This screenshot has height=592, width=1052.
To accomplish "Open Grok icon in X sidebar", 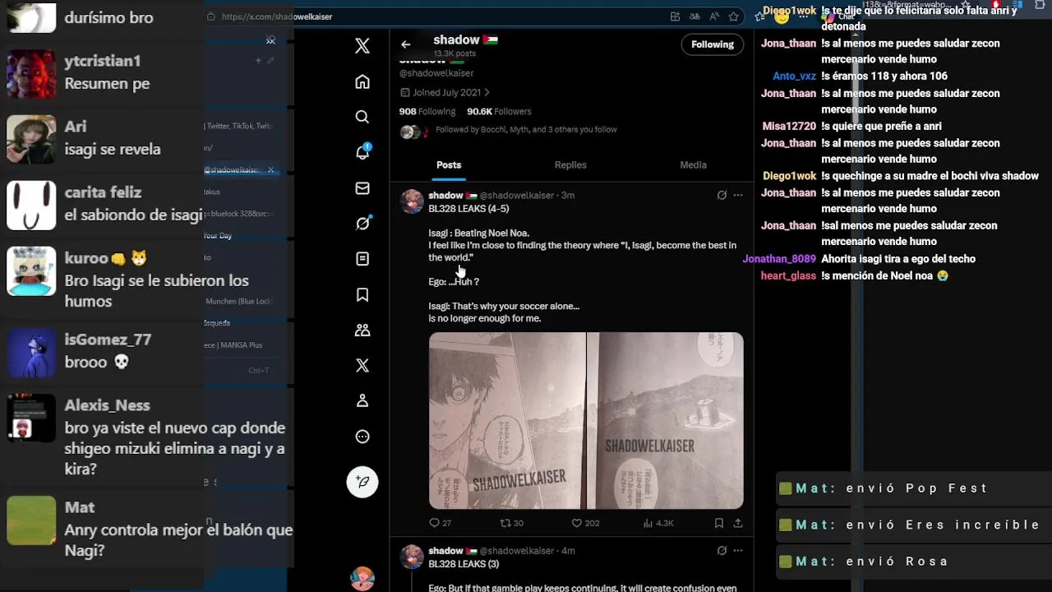I will pos(362,223).
